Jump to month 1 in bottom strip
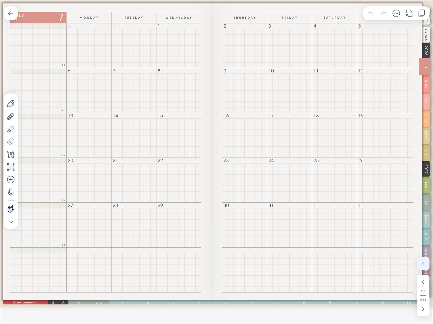The width and height of the screenshot is (433, 324). click(x=122, y=302)
